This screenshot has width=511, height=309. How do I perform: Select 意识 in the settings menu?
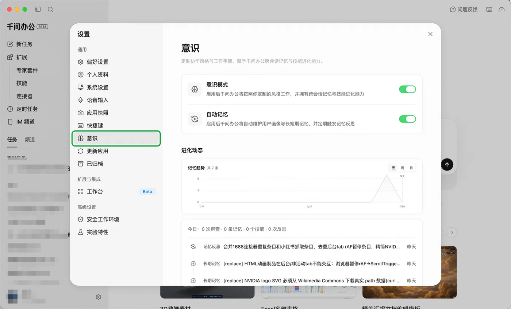point(116,138)
